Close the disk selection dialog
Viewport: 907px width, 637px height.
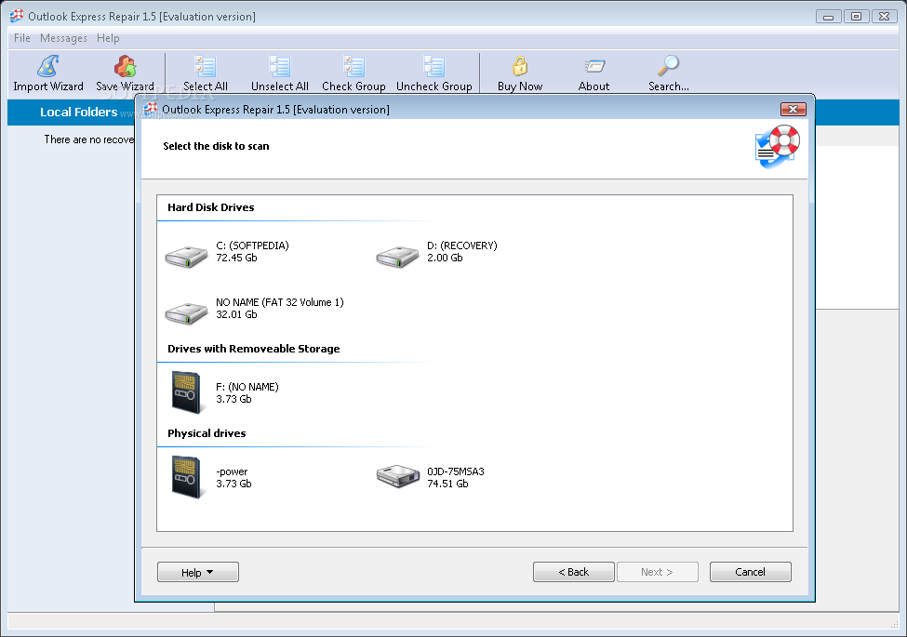point(794,109)
